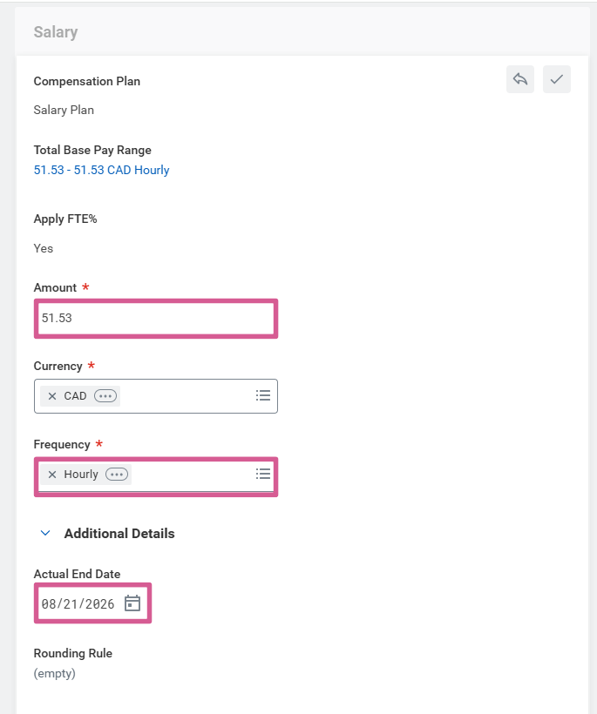Remove the Hourly frequency selection
Image resolution: width=597 pixels, height=714 pixels.
pyautogui.click(x=52, y=475)
